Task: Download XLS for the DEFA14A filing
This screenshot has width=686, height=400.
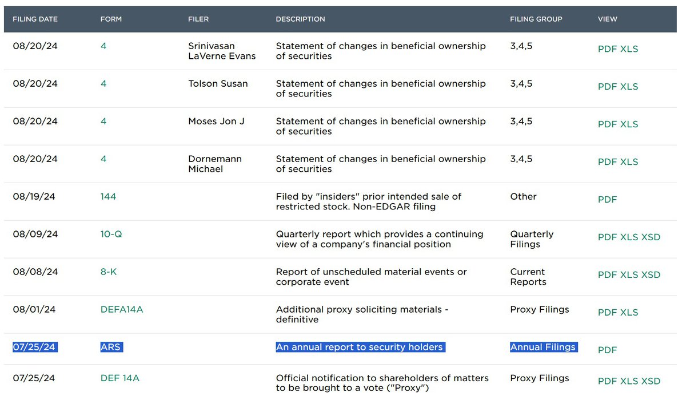Action: (629, 313)
